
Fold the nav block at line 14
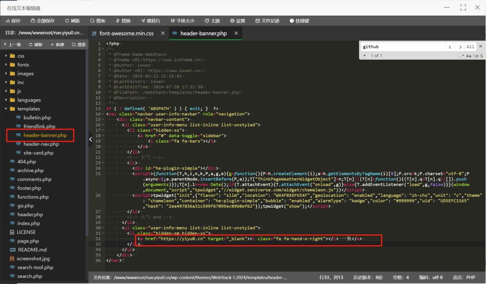(103, 114)
